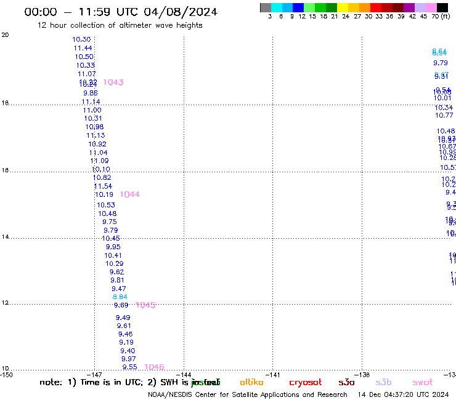
Task: Select the purple 42 ft legend swatch
Action: (x=409, y=7)
